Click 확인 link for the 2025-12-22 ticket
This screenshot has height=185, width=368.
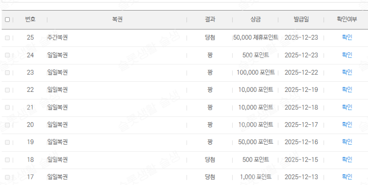(347, 72)
